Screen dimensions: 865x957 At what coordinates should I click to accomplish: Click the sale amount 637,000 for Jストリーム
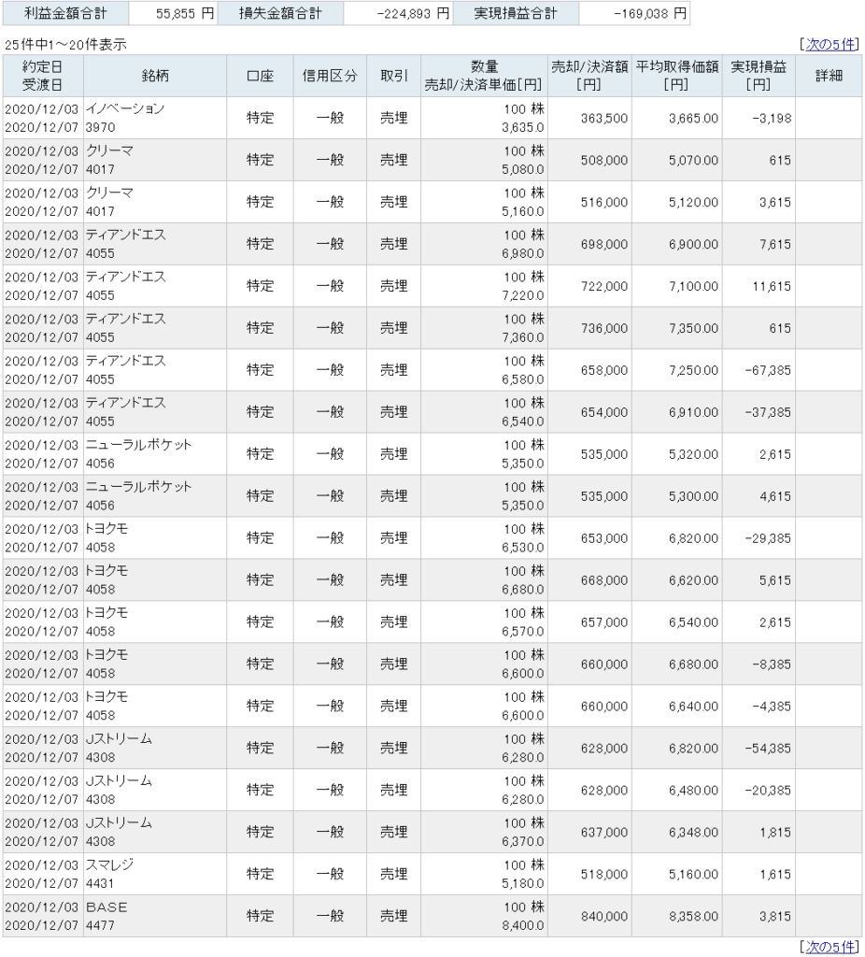[x=604, y=833]
